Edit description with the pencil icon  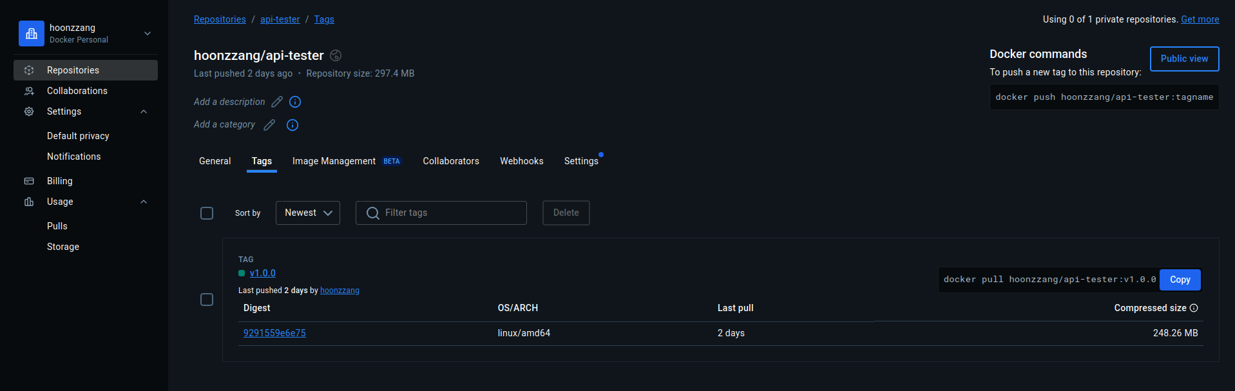(277, 102)
